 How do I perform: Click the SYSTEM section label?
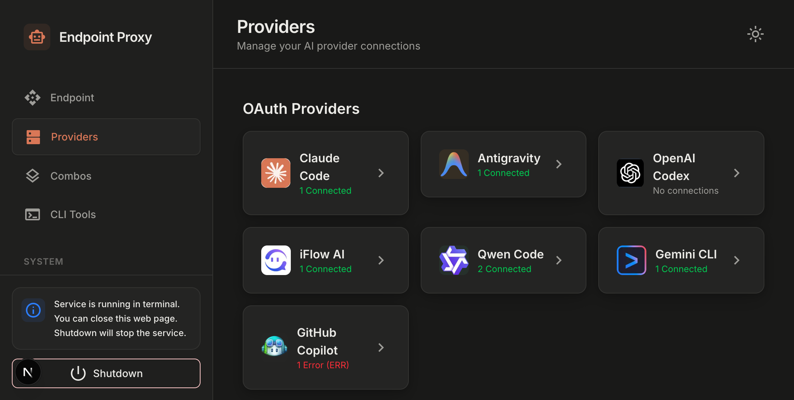pyautogui.click(x=44, y=261)
